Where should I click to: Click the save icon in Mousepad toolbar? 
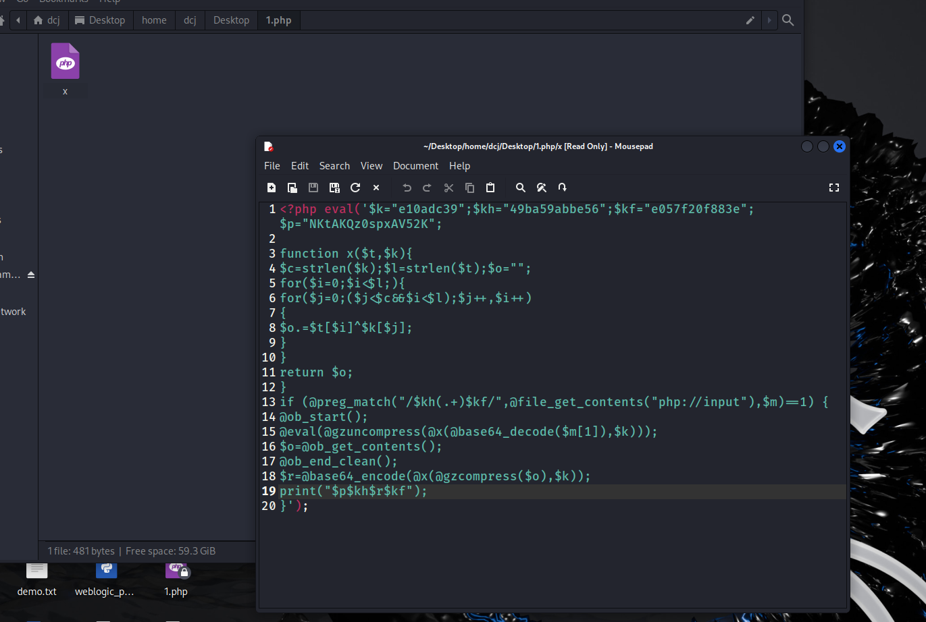point(313,188)
